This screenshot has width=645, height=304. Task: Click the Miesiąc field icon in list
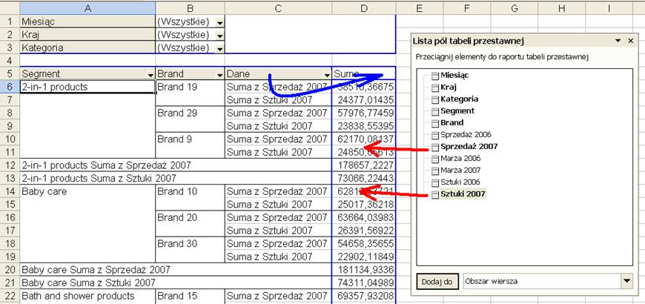[x=436, y=76]
